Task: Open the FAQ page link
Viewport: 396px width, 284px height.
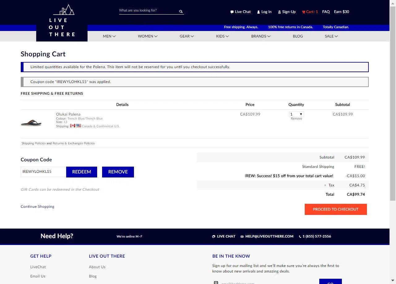Action: pyautogui.click(x=326, y=12)
